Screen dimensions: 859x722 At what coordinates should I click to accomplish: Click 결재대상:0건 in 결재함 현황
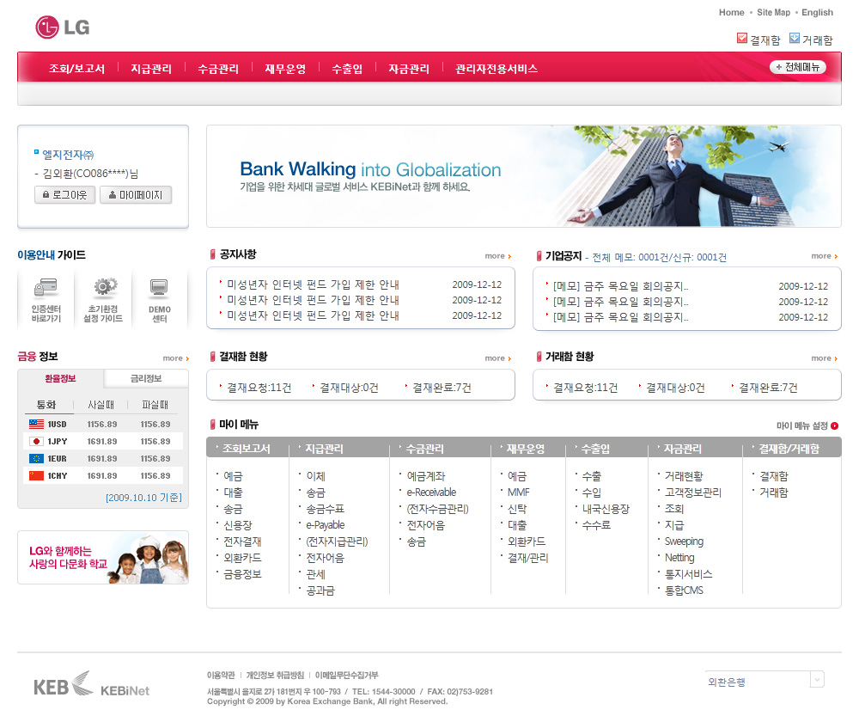(349, 388)
